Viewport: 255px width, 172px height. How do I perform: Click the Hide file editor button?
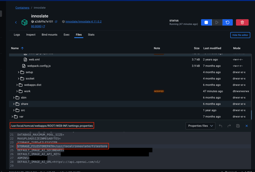click(240, 35)
